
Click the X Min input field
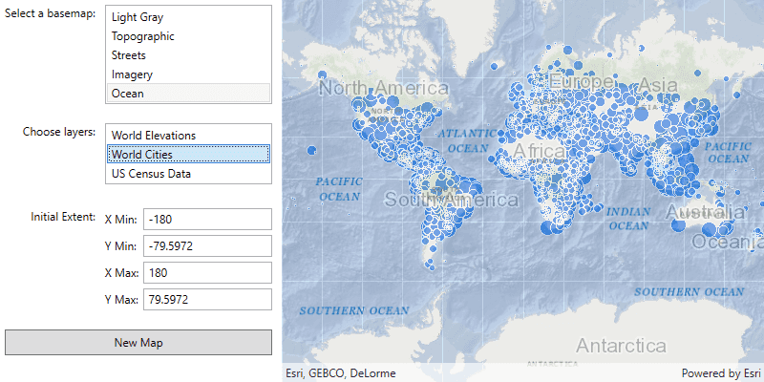(207, 220)
